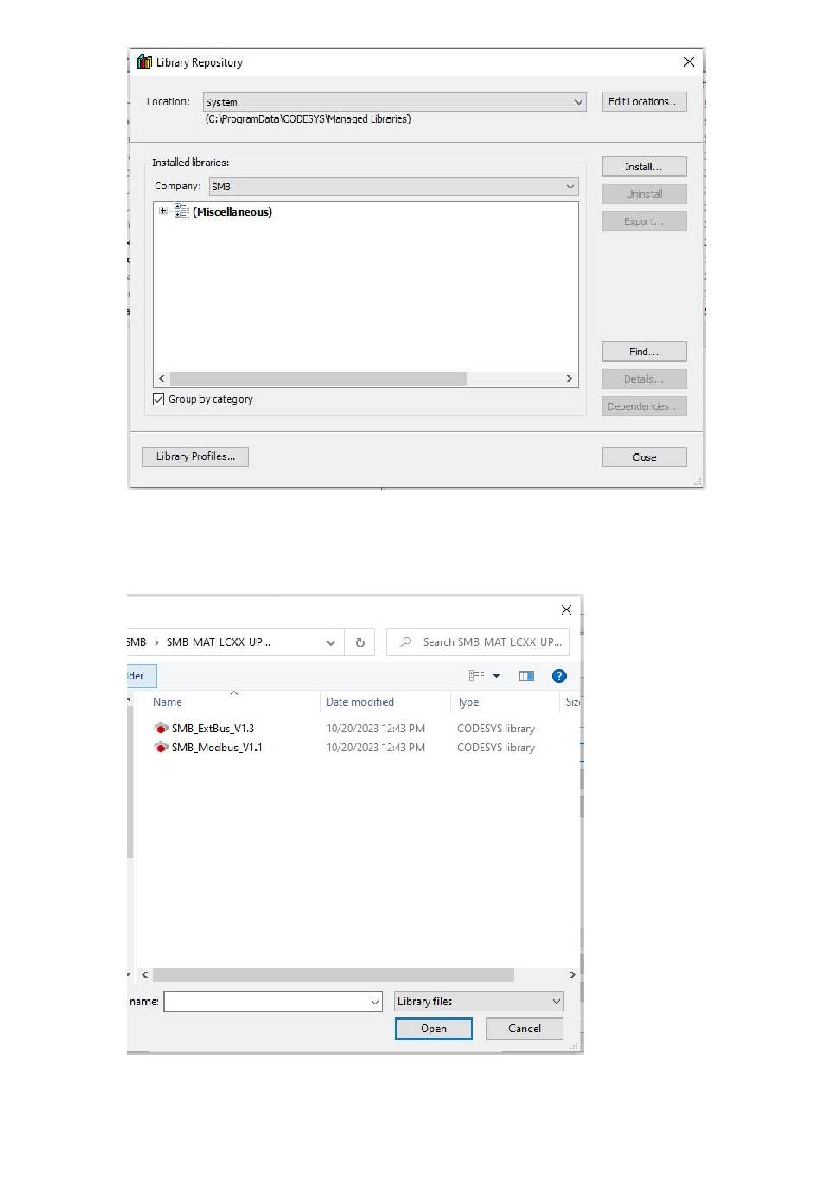The height and width of the screenshot is (1199, 821).
Task: Toggle the Group by category checkbox
Action: tap(158, 399)
